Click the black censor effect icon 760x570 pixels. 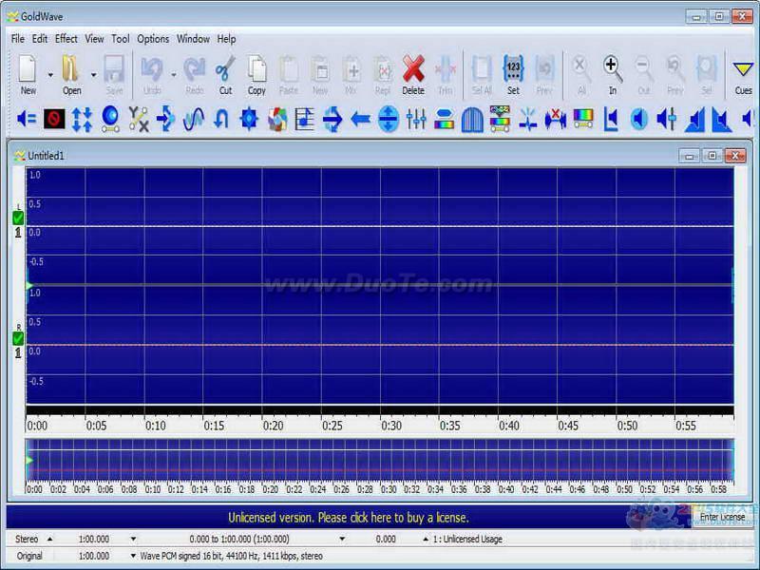[54, 119]
